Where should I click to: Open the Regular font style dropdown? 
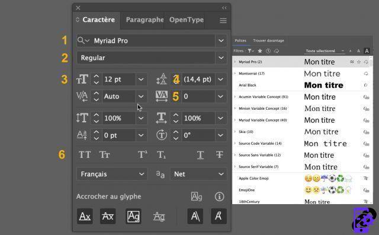pos(221,58)
